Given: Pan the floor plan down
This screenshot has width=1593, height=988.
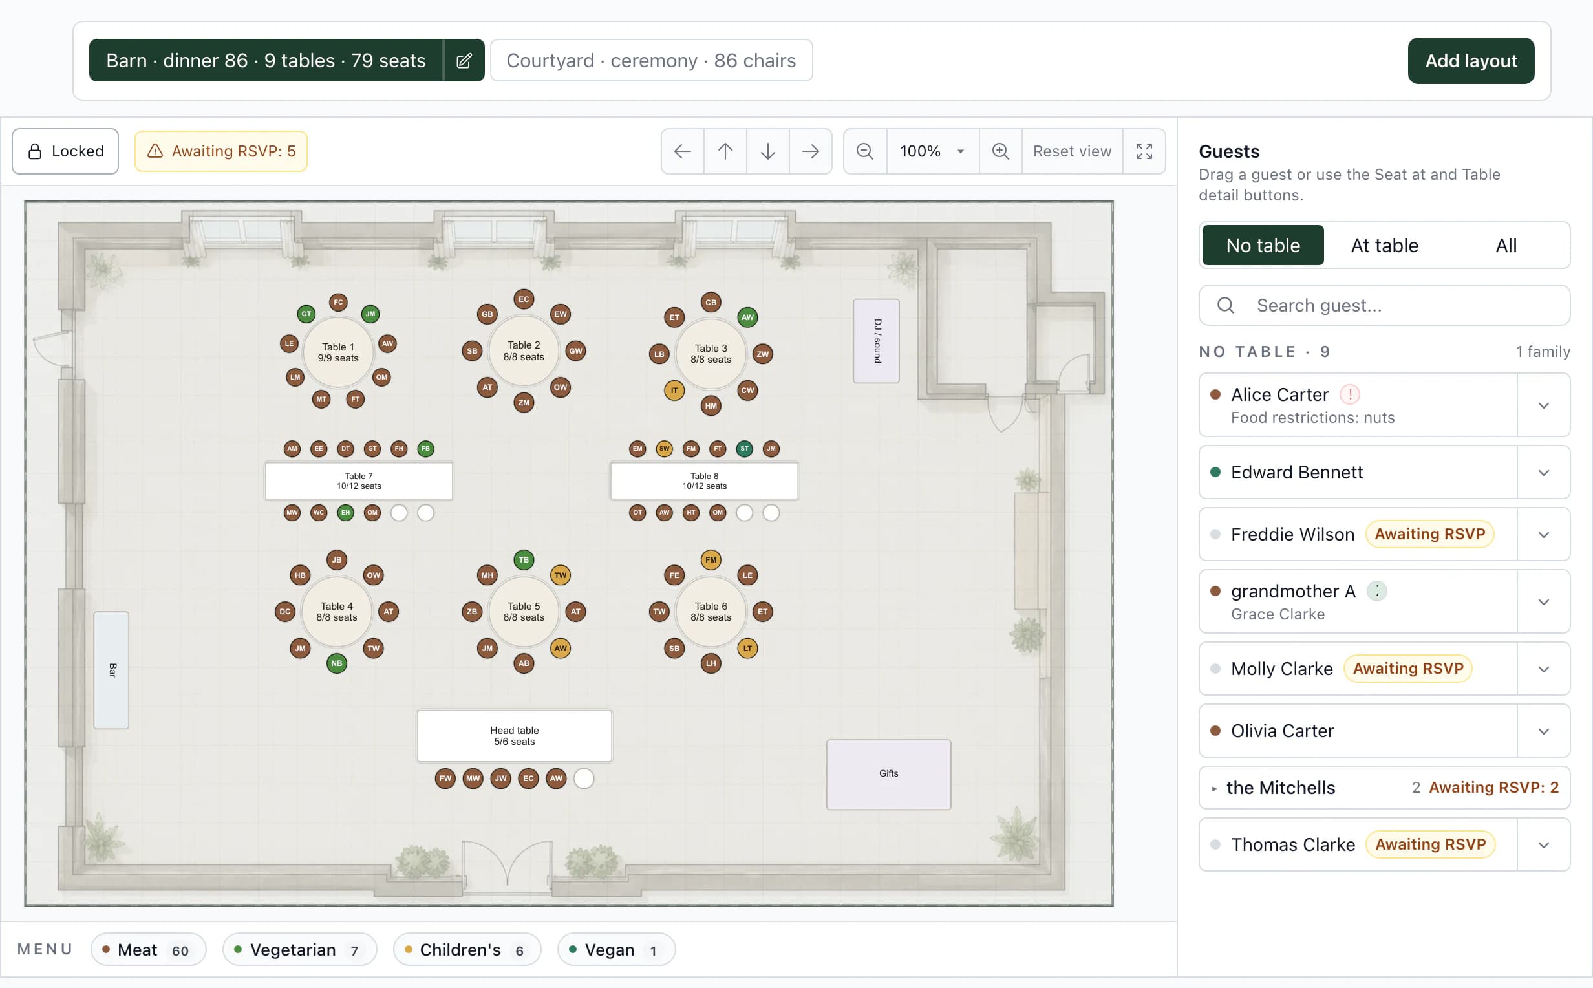Looking at the screenshot, I should point(767,151).
